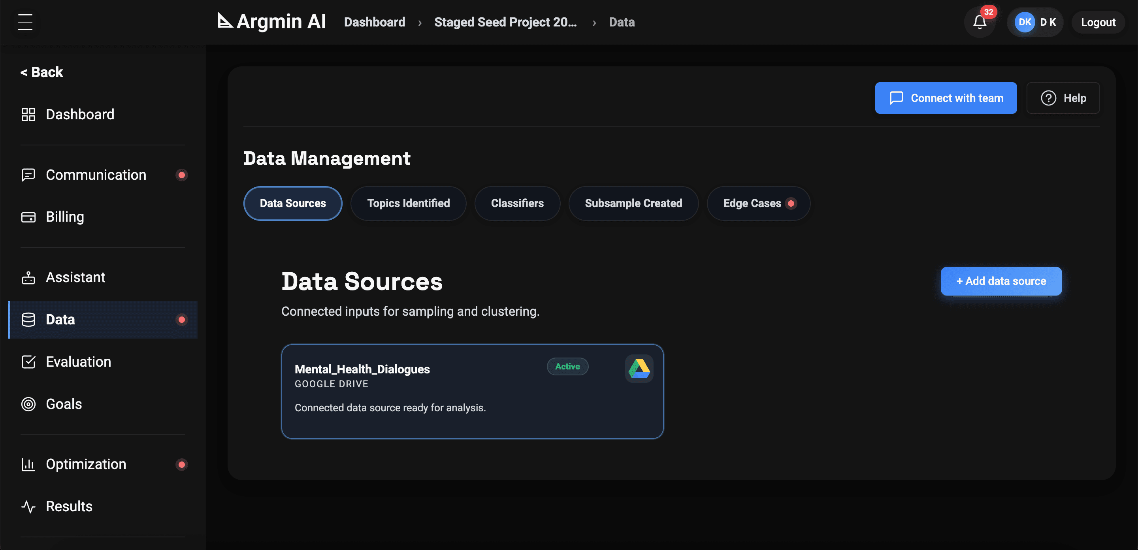The height and width of the screenshot is (550, 1138).
Task: Click Connect with team
Action: tap(946, 98)
